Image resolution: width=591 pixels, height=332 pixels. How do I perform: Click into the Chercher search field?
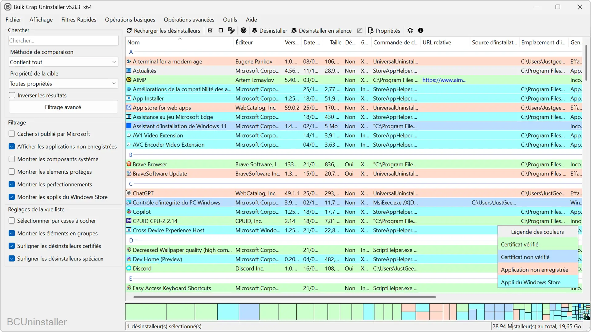(63, 41)
